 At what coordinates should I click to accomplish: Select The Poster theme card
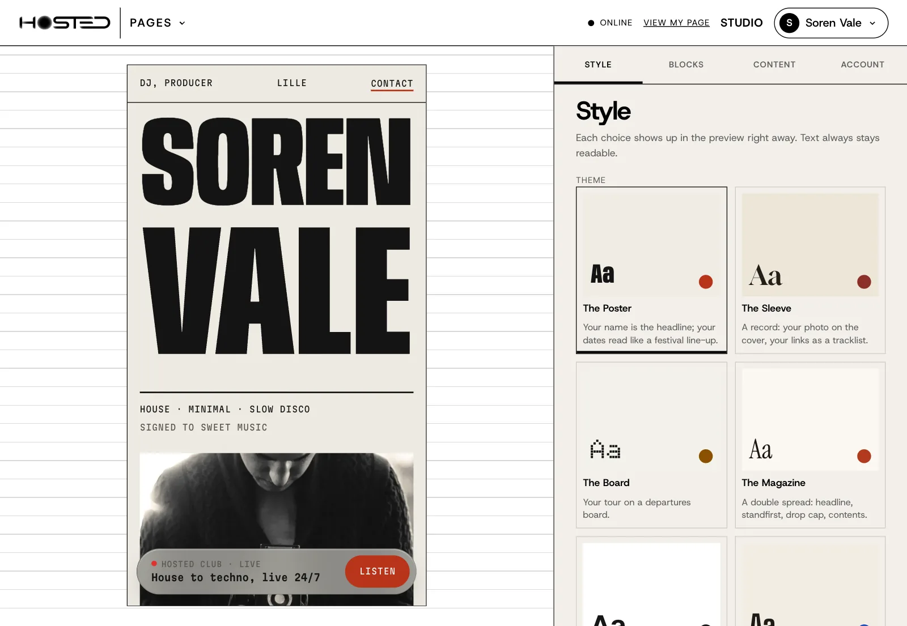tap(651, 270)
